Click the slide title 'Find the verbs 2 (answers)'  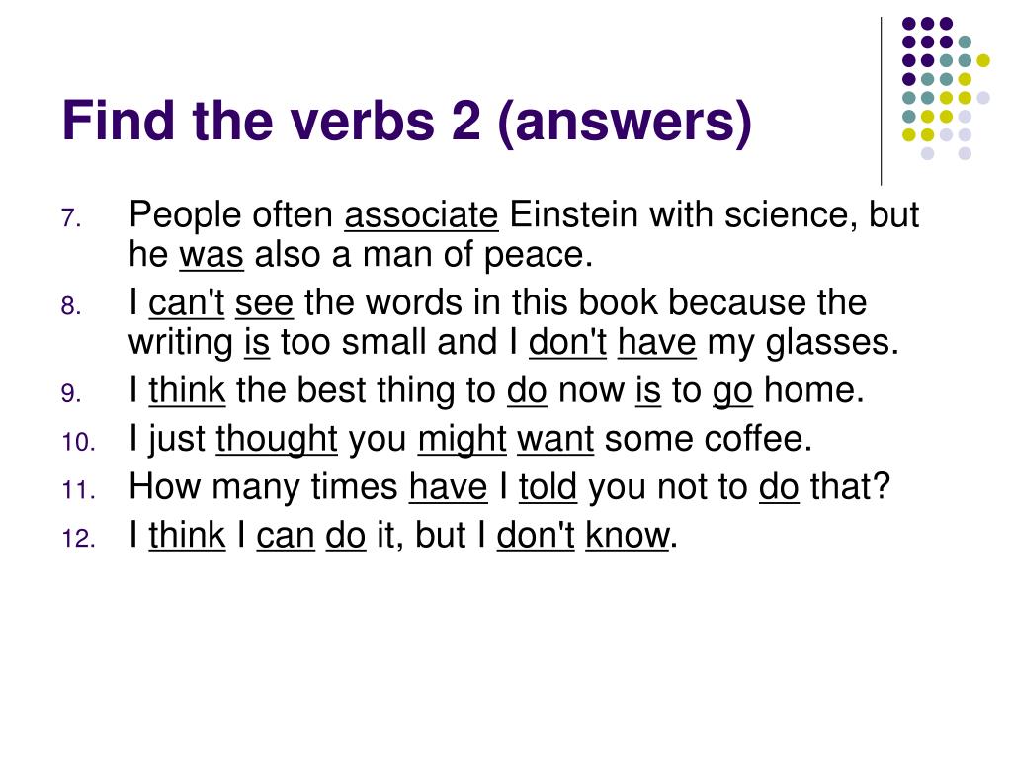click(x=406, y=122)
